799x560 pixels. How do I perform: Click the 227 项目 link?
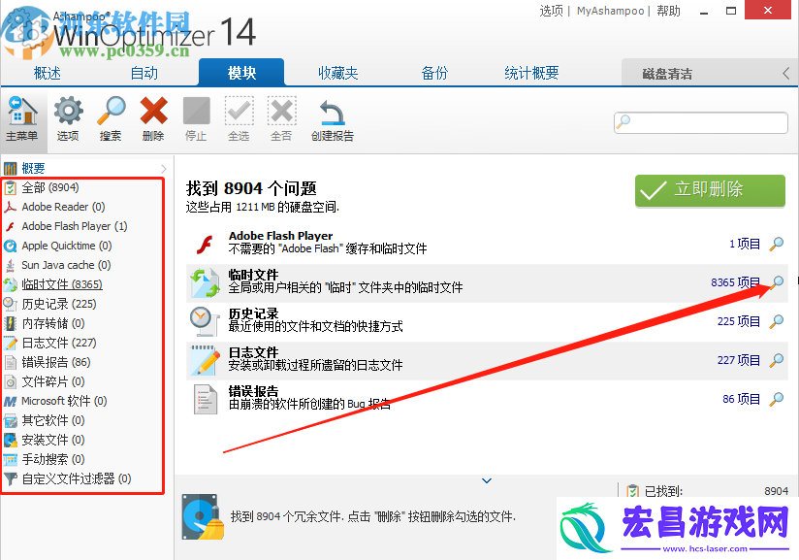(x=739, y=360)
